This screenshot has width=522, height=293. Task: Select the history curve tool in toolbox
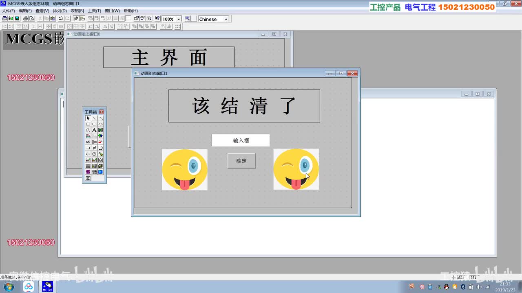(94, 160)
